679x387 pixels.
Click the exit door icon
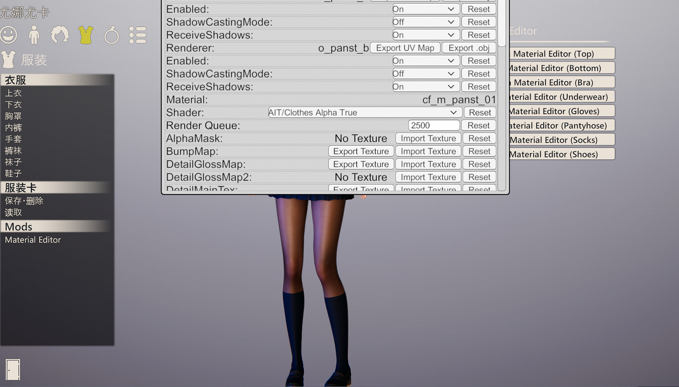click(x=13, y=369)
